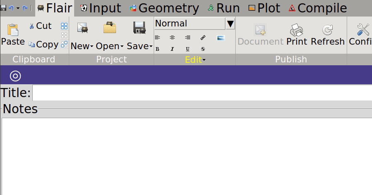This screenshot has height=195, width=372.
Task: Insert a hyperlink with chain icon
Action: [203, 38]
